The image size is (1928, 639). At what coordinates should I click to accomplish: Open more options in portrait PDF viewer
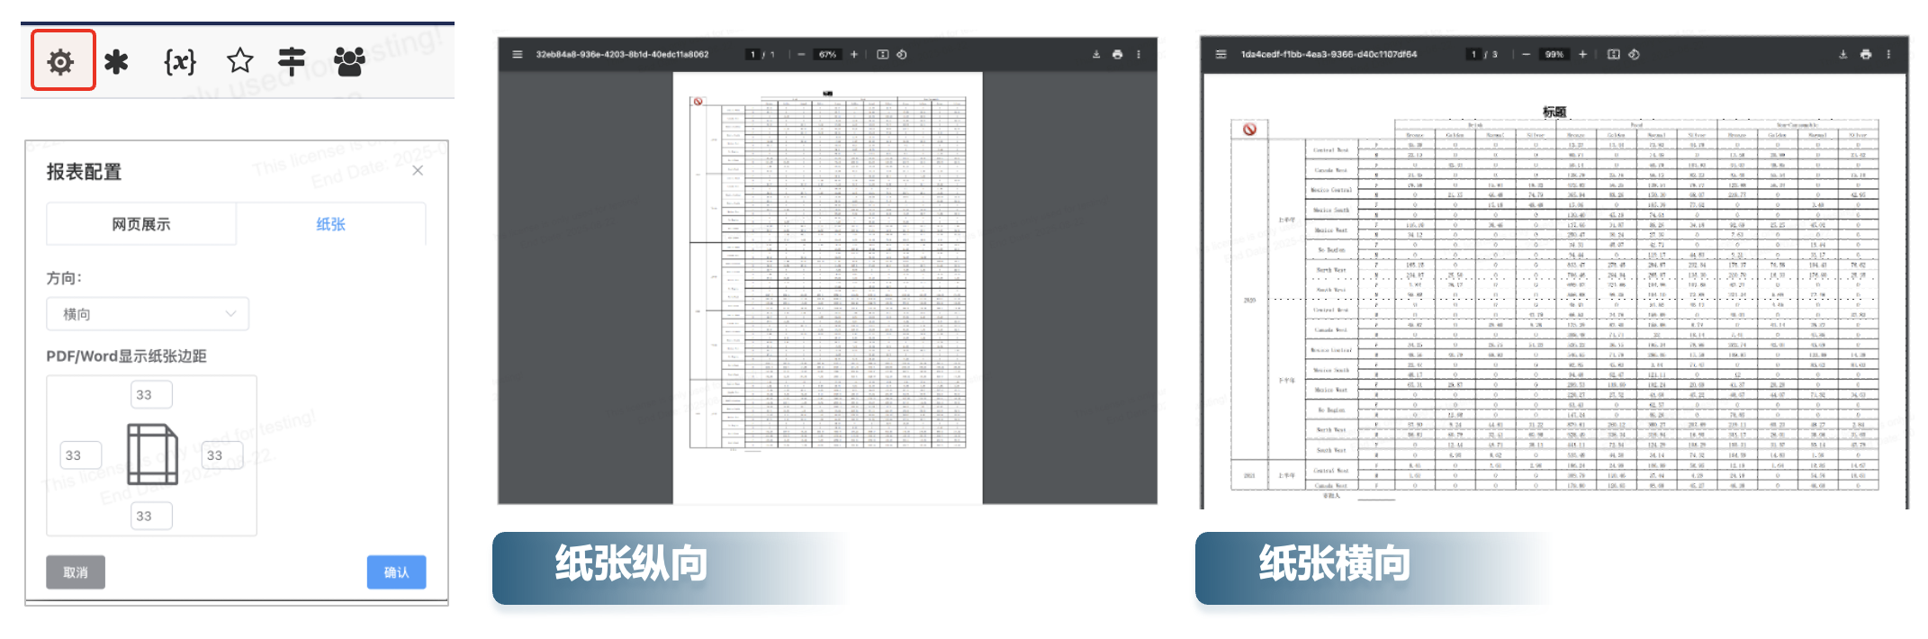click(x=1139, y=55)
